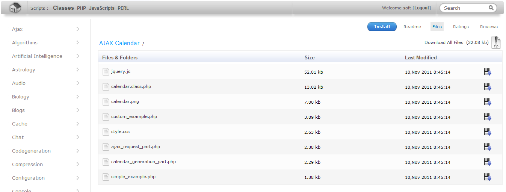
Task: Open the Audio category
Action: pos(19,83)
